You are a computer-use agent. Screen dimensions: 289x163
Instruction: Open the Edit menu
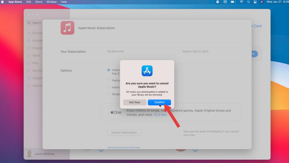29,2
